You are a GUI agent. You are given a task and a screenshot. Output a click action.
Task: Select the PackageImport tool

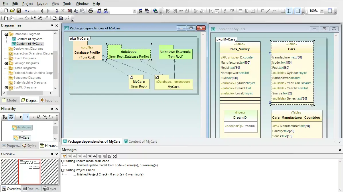pos(33,18)
